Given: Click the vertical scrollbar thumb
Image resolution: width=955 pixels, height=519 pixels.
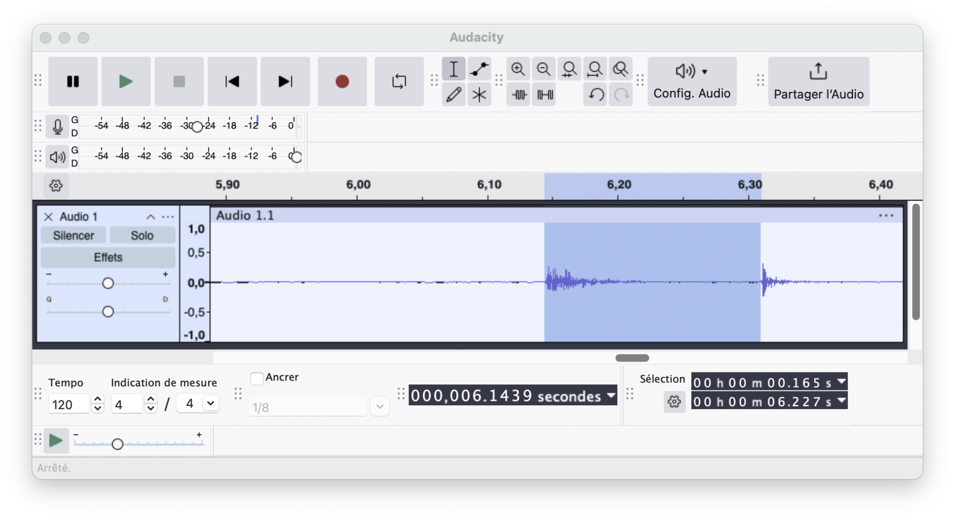Looking at the screenshot, I should 916,262.
